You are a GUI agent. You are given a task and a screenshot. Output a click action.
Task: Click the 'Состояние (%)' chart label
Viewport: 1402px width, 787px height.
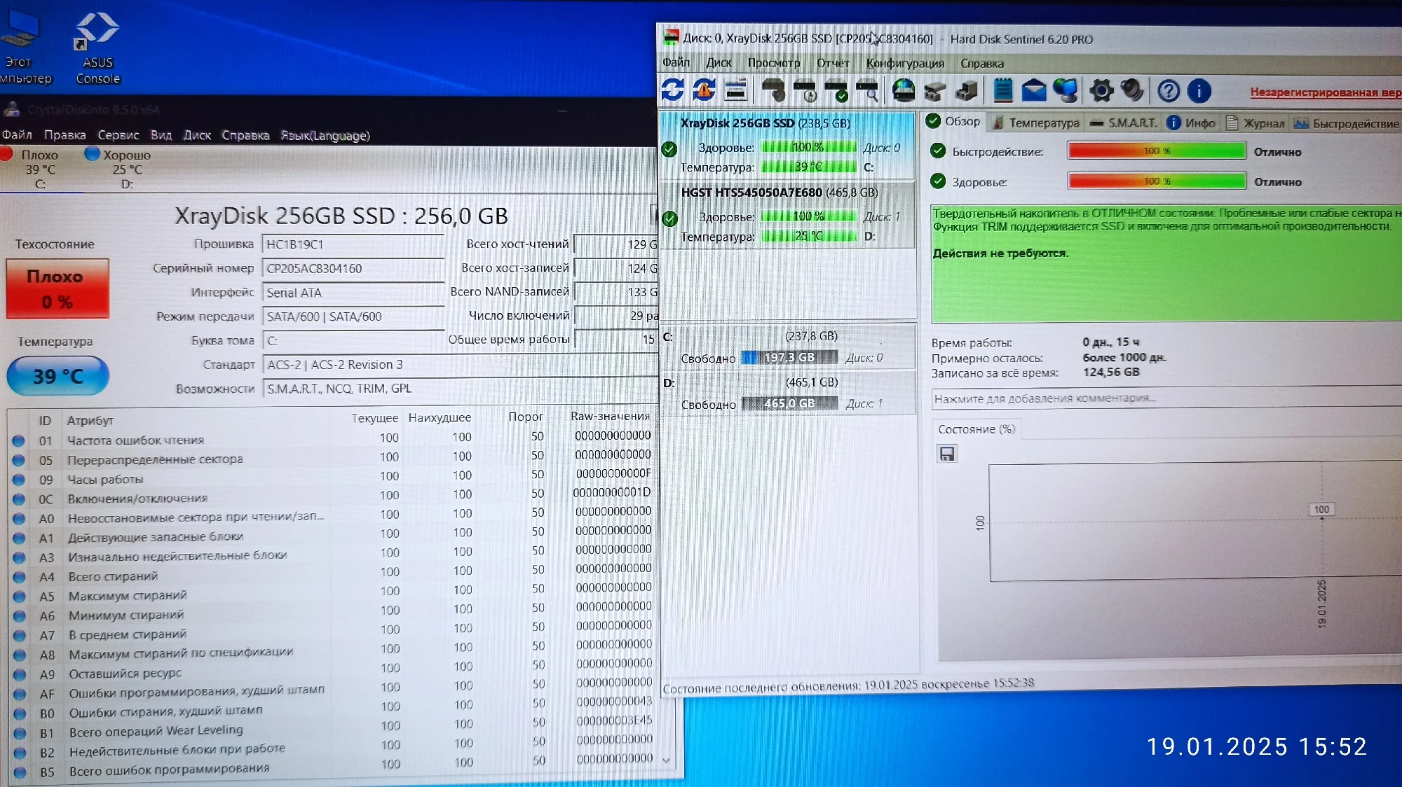[x=976, y=429]
